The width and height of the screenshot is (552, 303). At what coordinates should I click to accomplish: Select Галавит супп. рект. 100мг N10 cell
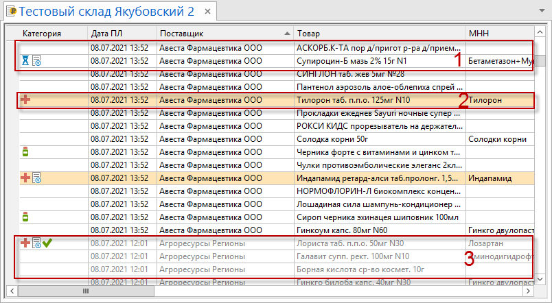point(380,256)
